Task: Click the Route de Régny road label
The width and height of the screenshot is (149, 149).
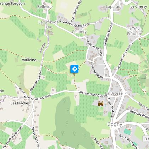Action: point(97,70)
